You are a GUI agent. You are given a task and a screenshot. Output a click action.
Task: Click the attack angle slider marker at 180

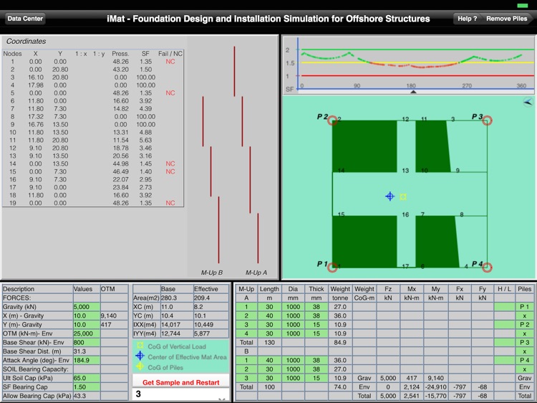[411, 92]
